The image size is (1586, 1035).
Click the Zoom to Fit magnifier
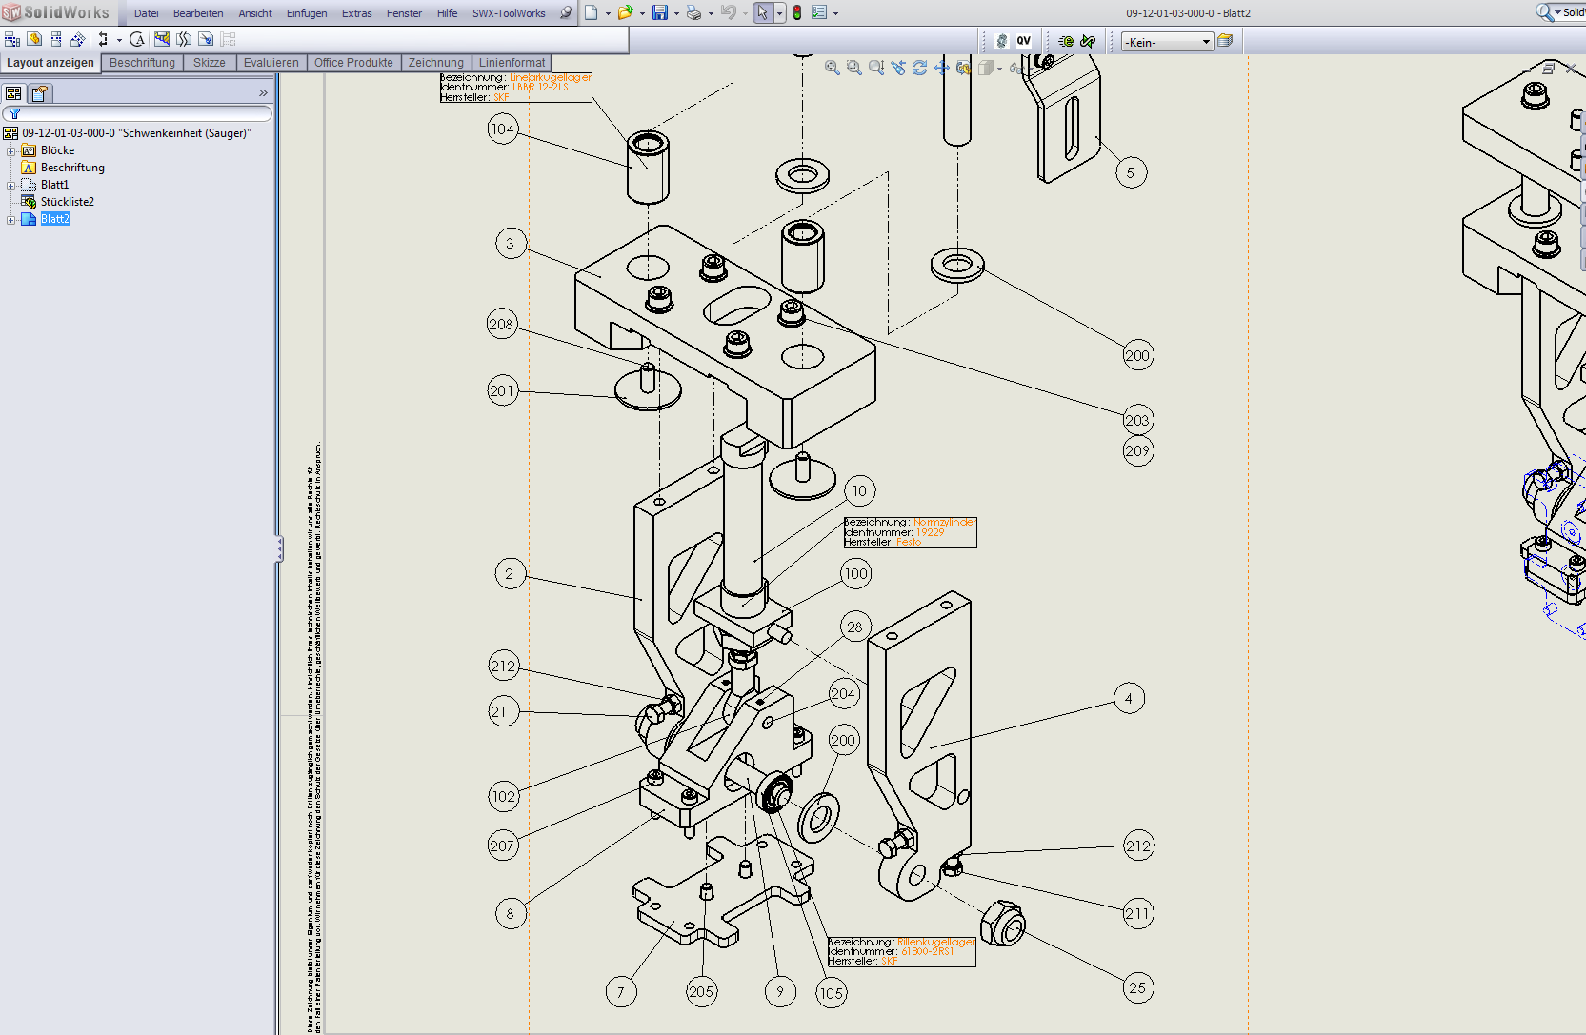[x=833, y=68]
